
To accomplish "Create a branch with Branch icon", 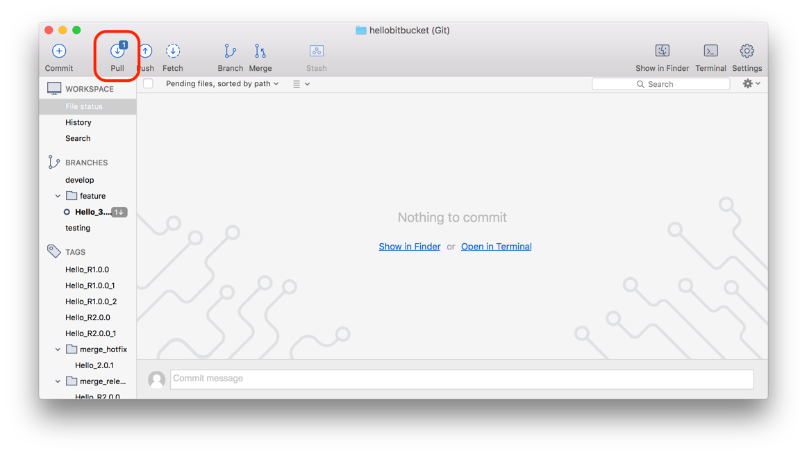I will coord(230,51).
